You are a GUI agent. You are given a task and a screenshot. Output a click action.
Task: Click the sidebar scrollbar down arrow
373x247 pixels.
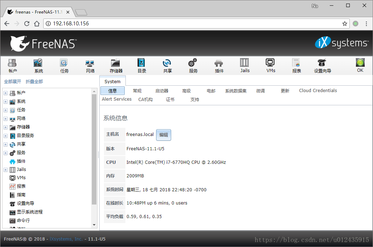click(94, 225)
